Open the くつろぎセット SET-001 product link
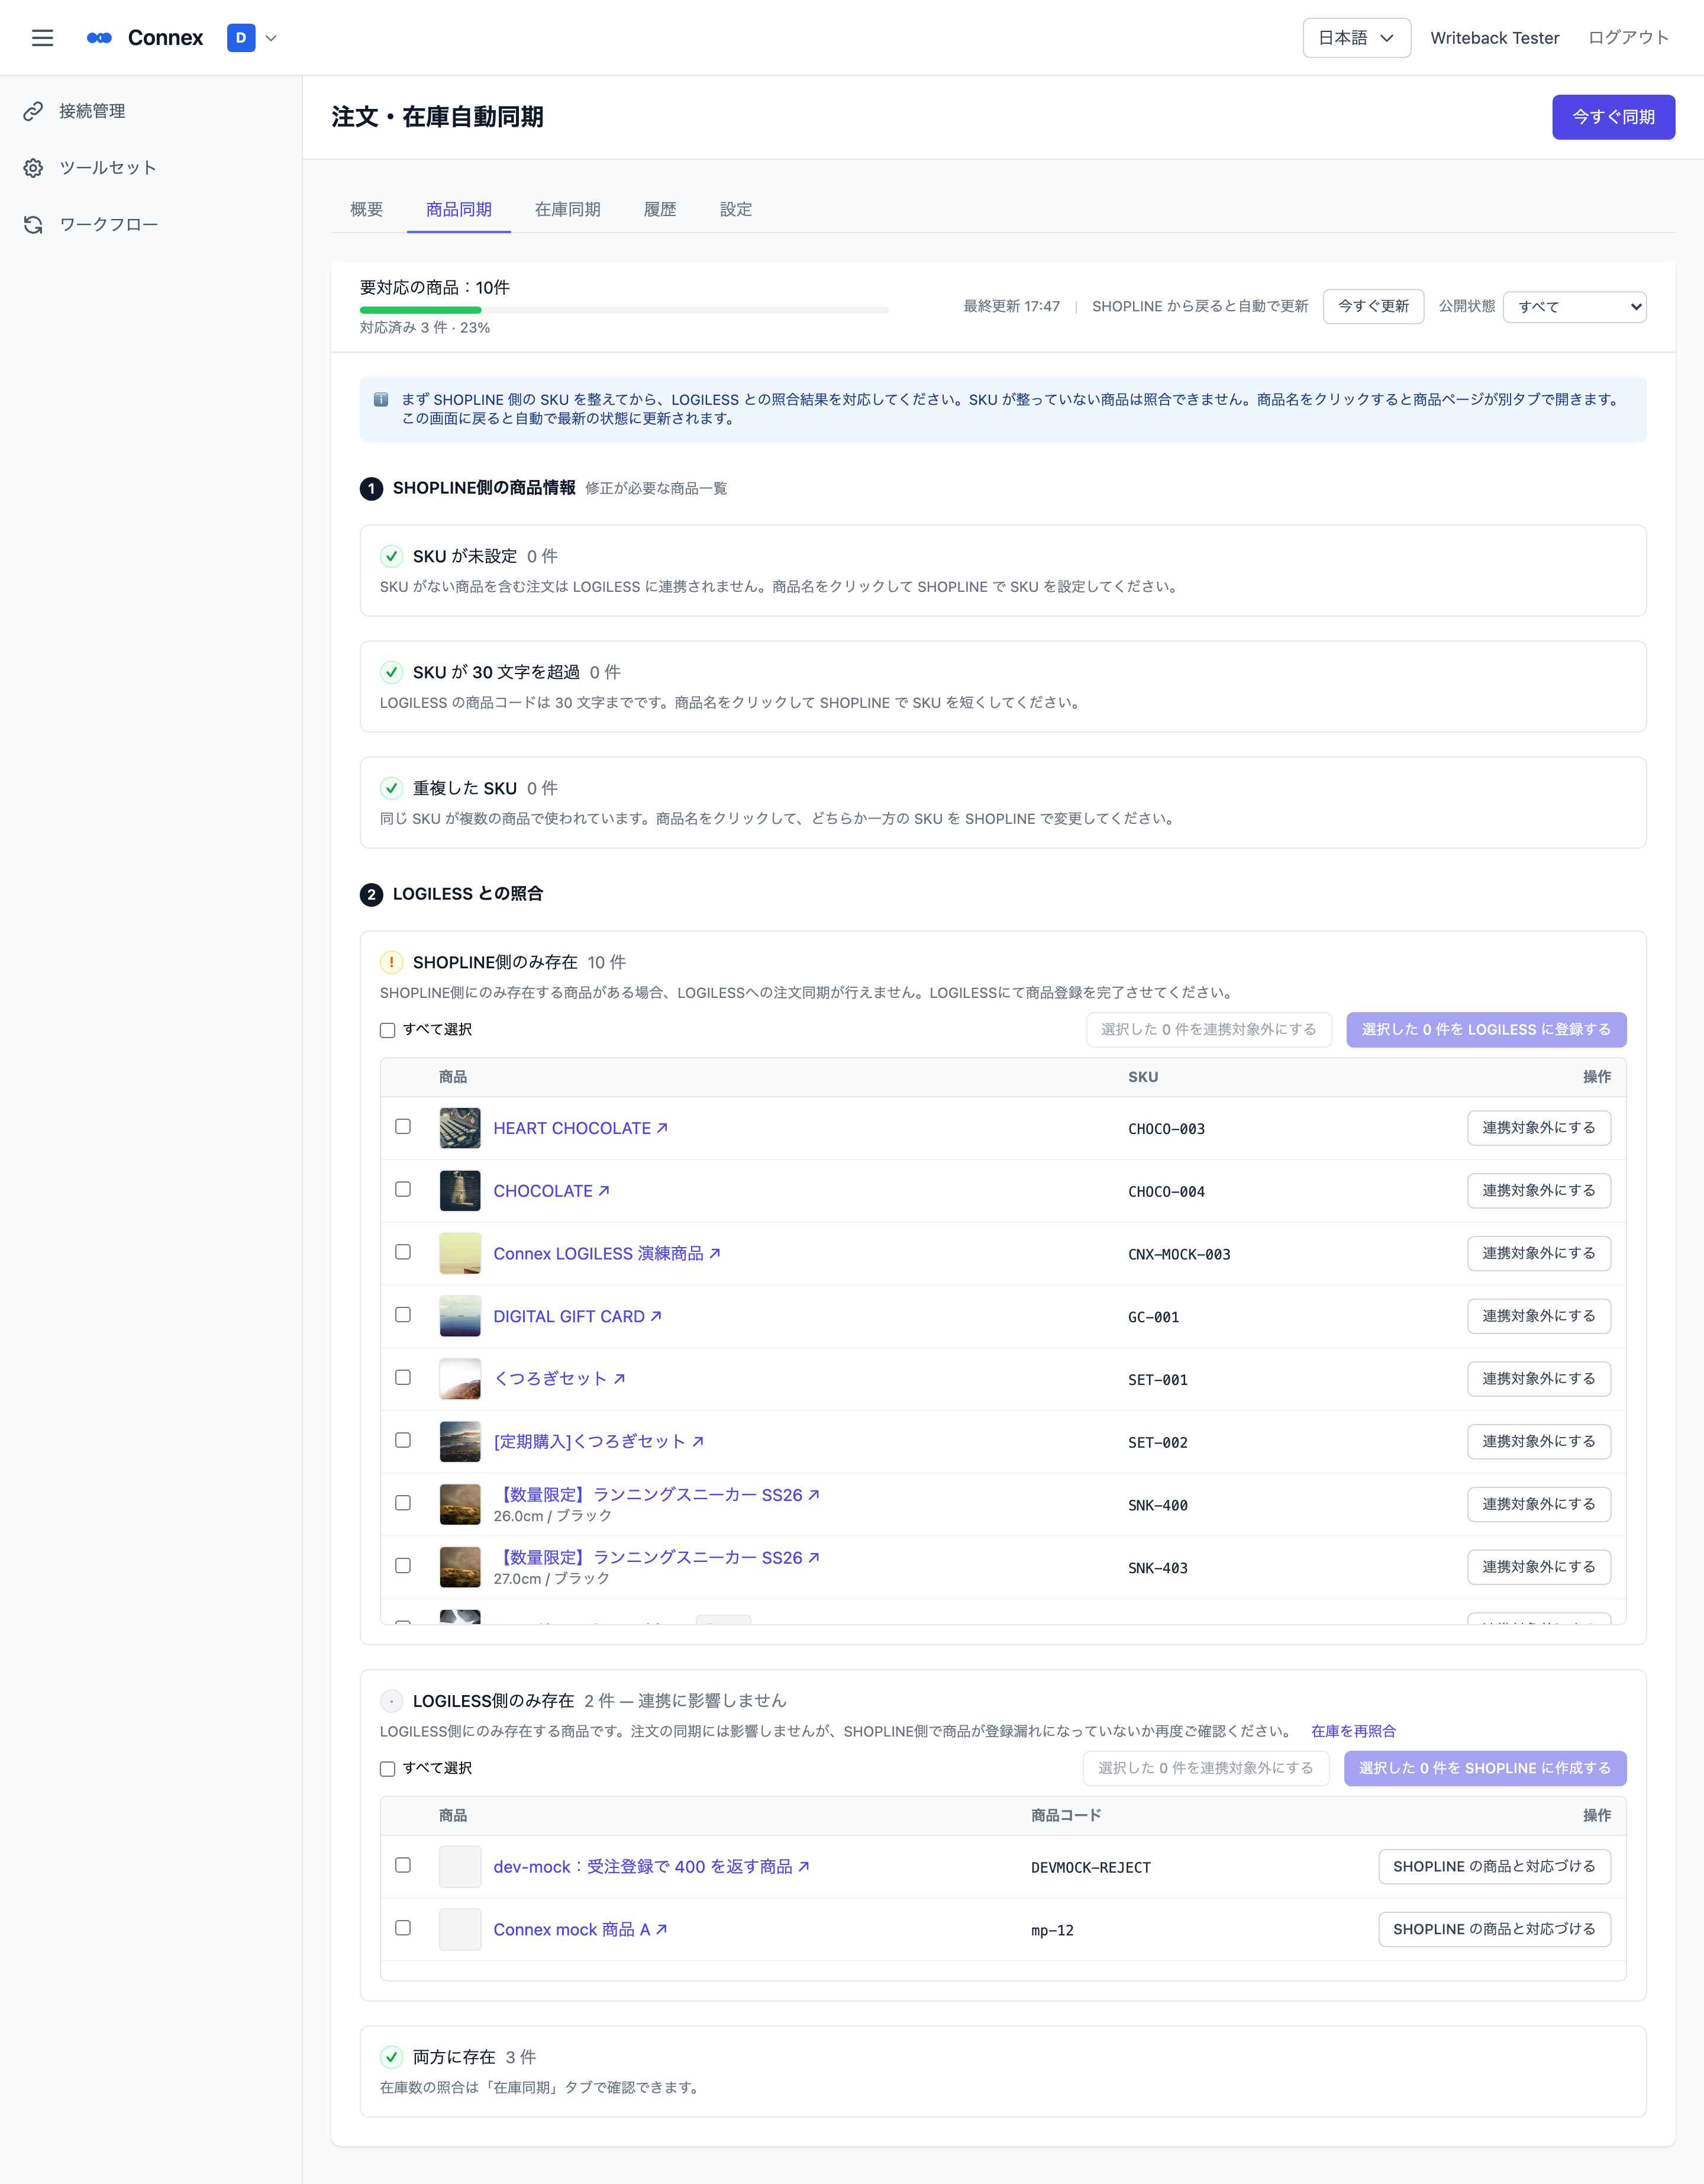Image resolution: width=1704 pixels, height=2184 pixels. 559,1379
